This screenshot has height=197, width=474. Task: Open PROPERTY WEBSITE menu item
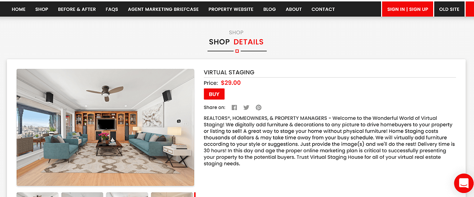pyautogui.click(x=231, y=9)
